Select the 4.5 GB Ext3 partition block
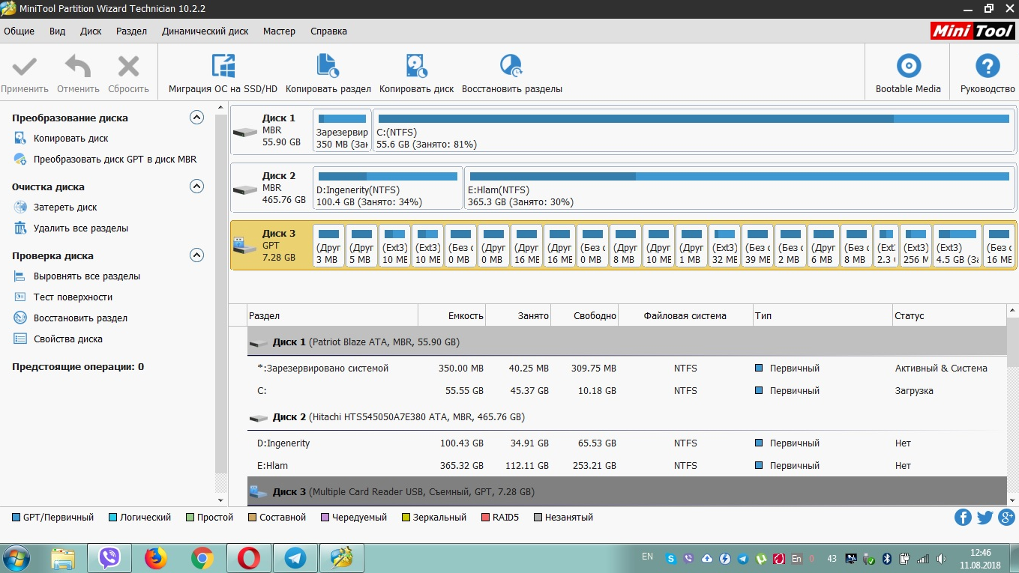The height and width of the screenshot is (573, 1019). (957, 245)
